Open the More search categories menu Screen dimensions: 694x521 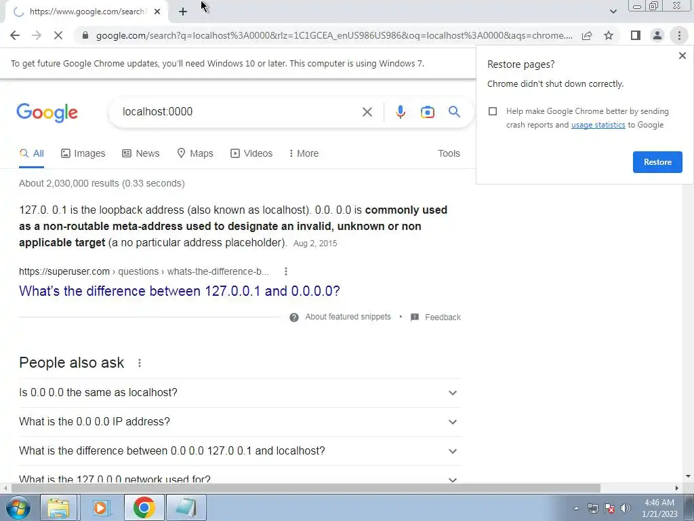[304, 153]
